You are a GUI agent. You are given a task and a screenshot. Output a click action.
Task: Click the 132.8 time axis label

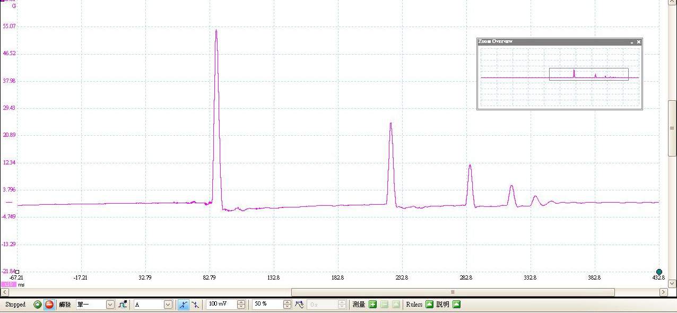pos(273,277)
